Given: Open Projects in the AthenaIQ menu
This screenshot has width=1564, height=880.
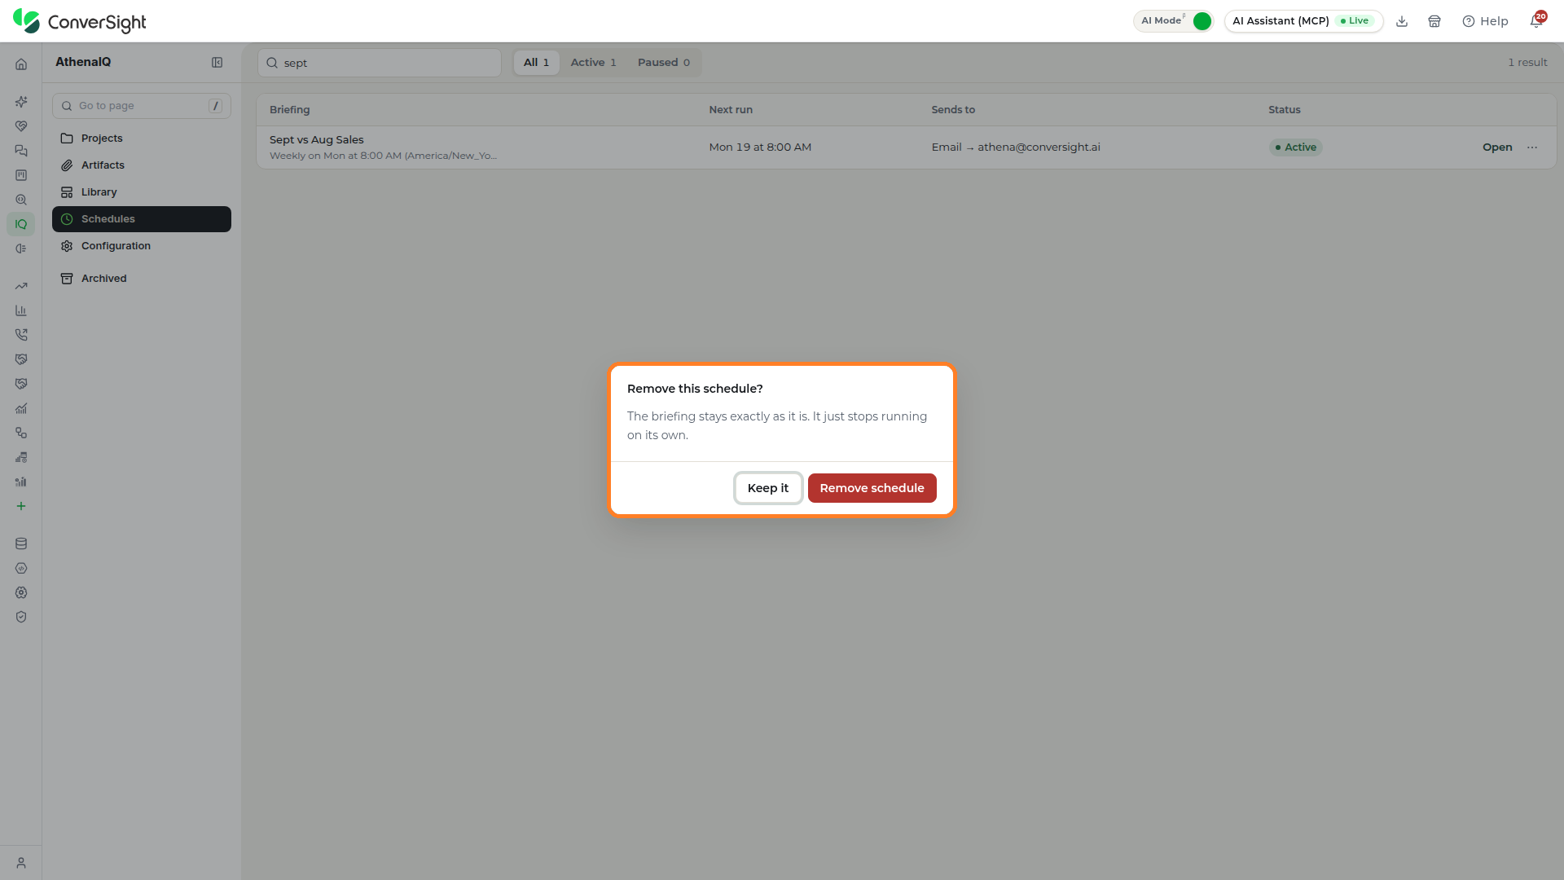Looking at the screenshot, I should coord(142,139).
